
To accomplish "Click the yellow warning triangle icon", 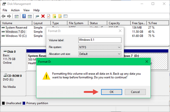I will pos(46,76).
